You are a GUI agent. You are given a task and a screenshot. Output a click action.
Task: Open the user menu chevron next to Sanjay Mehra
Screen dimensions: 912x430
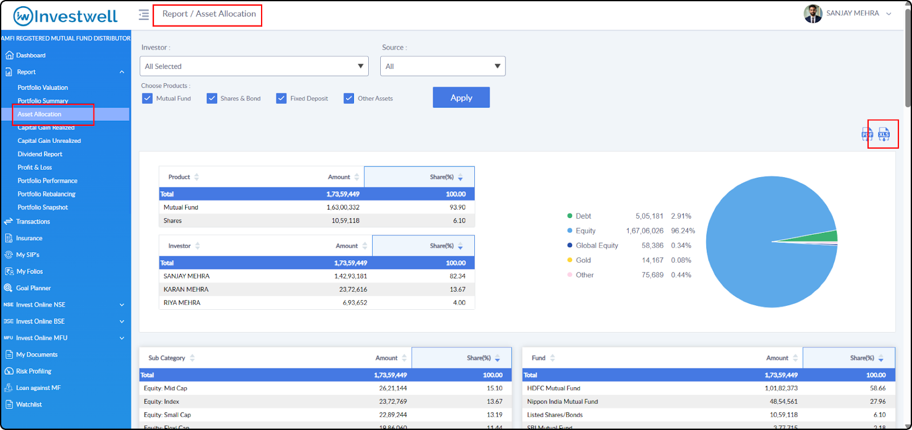coord(889,14)
